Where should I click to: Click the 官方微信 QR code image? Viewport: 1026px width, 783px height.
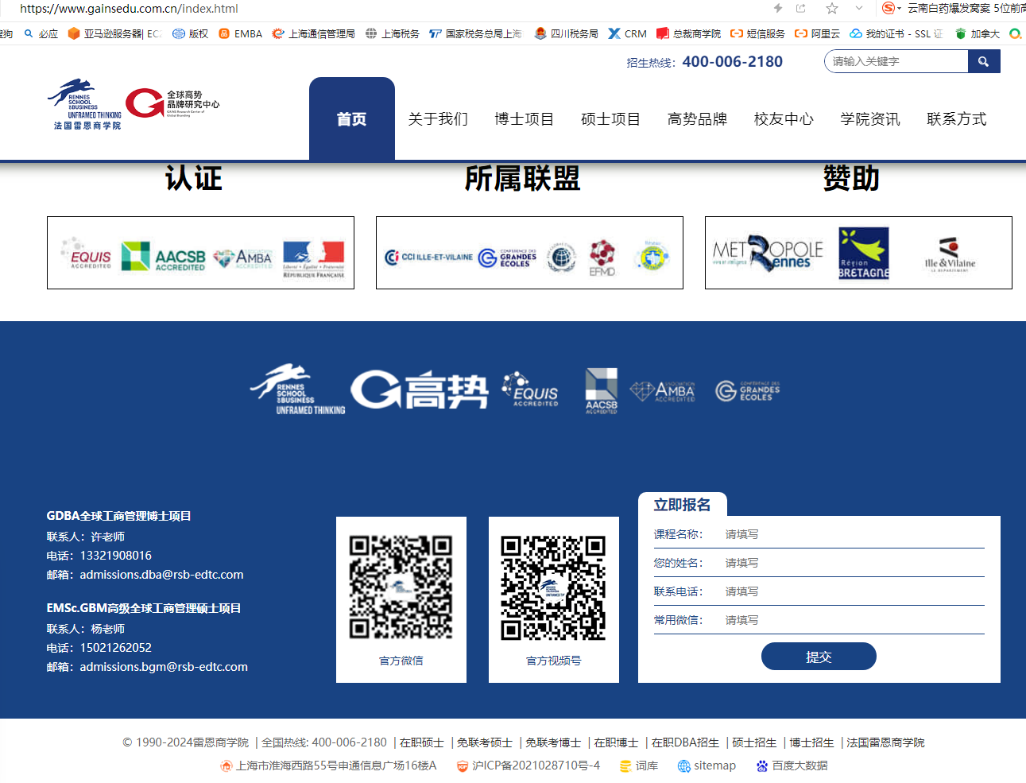[x=401, y=588]
